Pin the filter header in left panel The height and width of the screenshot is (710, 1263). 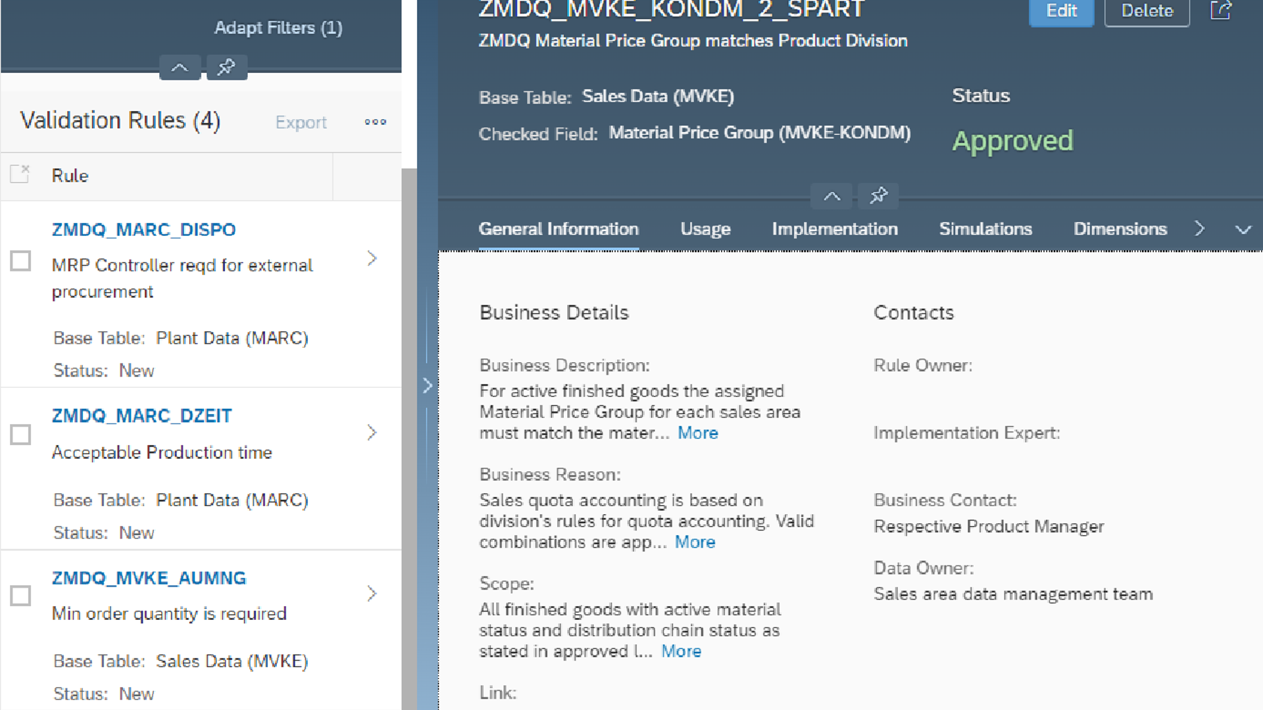coord(226,67)
